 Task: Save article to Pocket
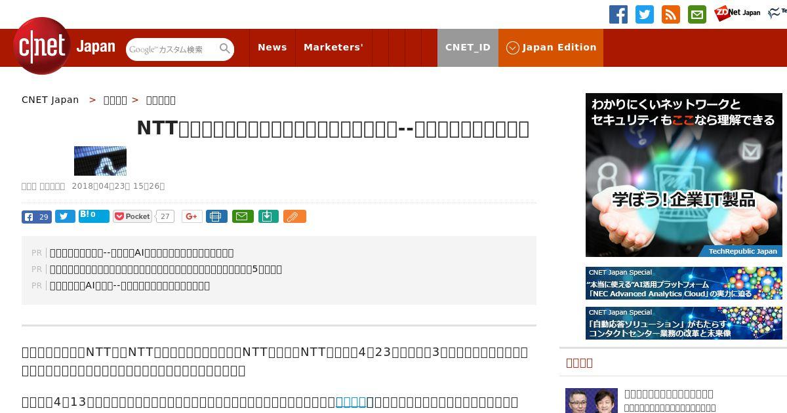click(x=132, y=216)
